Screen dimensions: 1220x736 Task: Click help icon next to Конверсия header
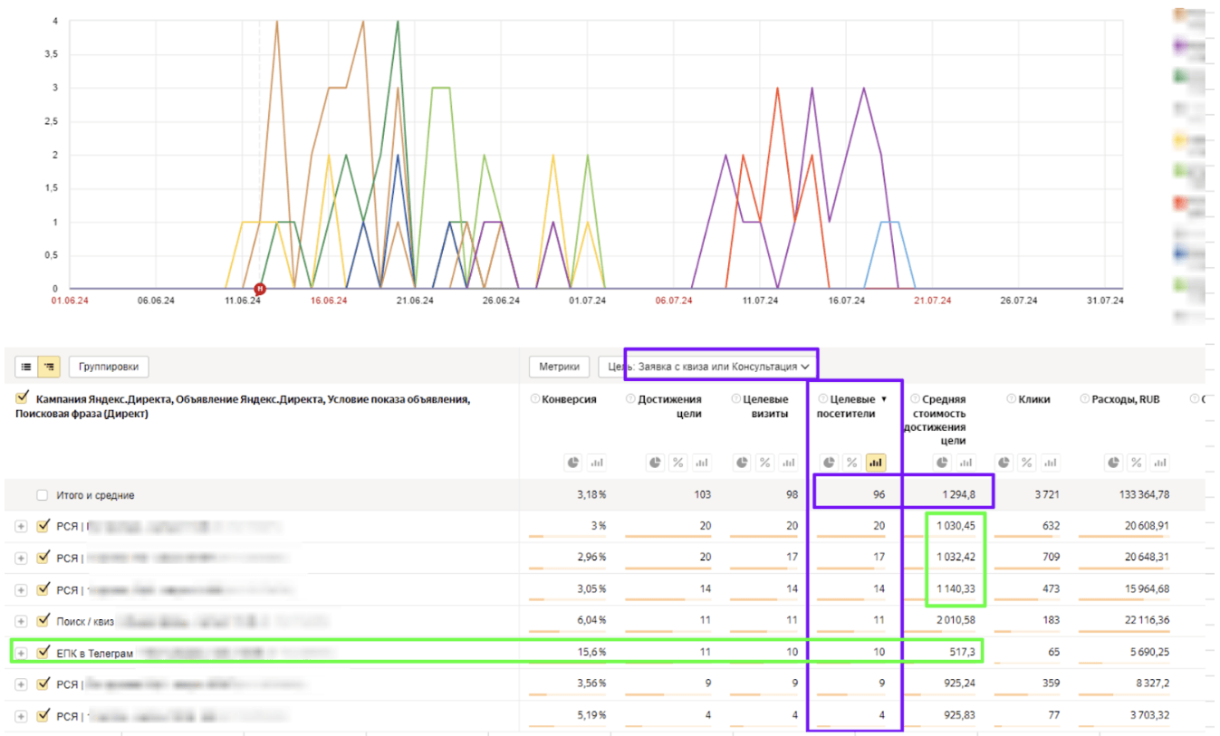coord(535,399)
